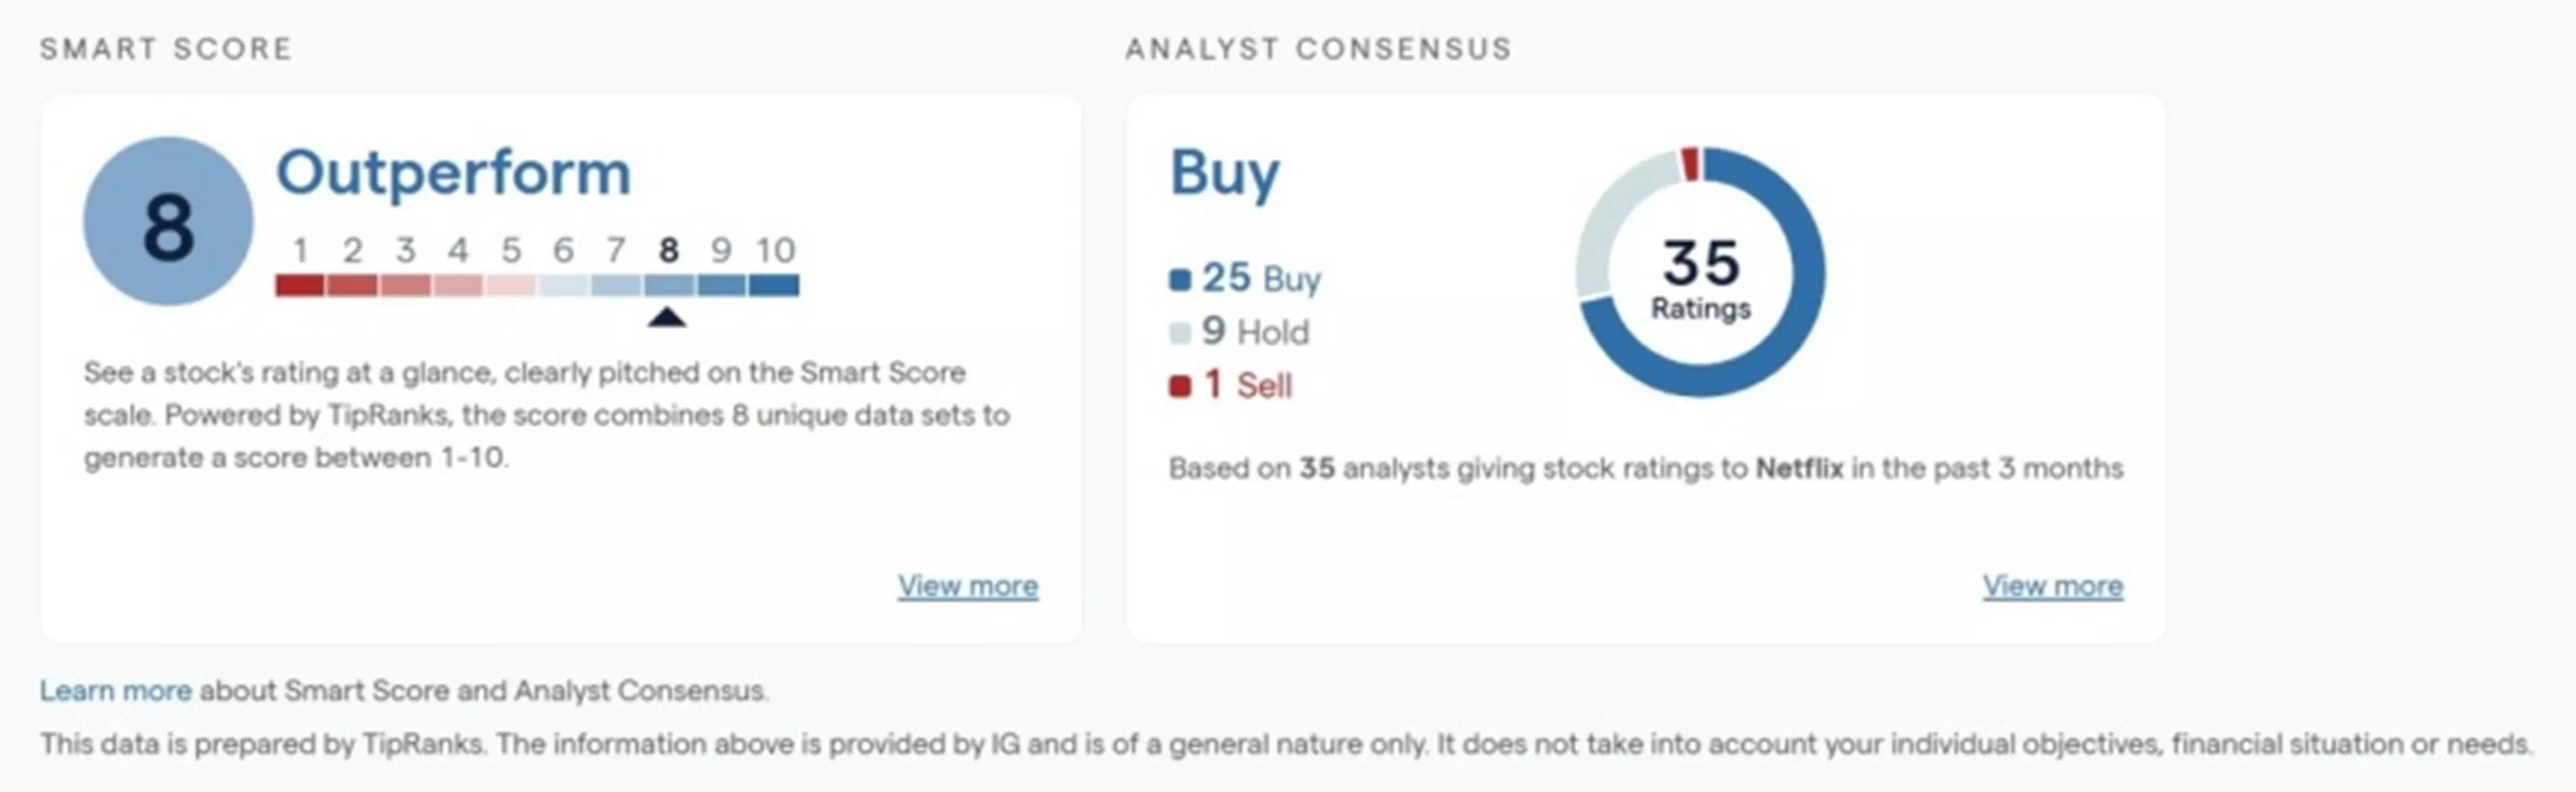Viewport: 2576px width, 792px height.
Task: Click the 1 Sell legend label
Action: [1248, 385]
